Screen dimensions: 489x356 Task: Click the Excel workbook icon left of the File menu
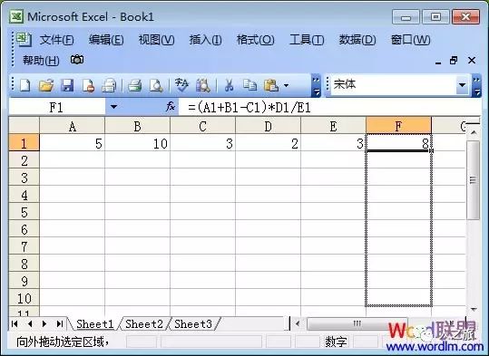pos(23,40)
